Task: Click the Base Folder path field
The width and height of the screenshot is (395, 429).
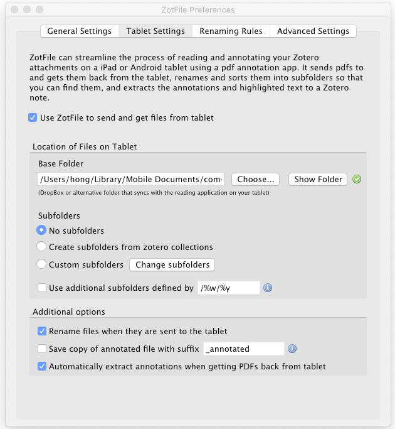Action: tap(132, 179)
